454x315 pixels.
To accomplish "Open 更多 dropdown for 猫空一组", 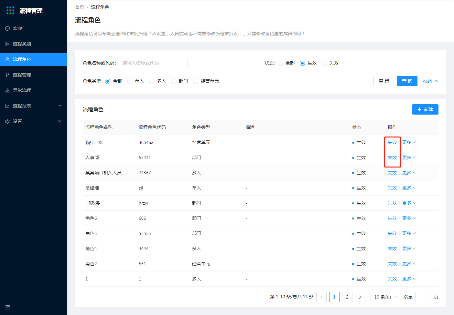I will coord(409,142).
